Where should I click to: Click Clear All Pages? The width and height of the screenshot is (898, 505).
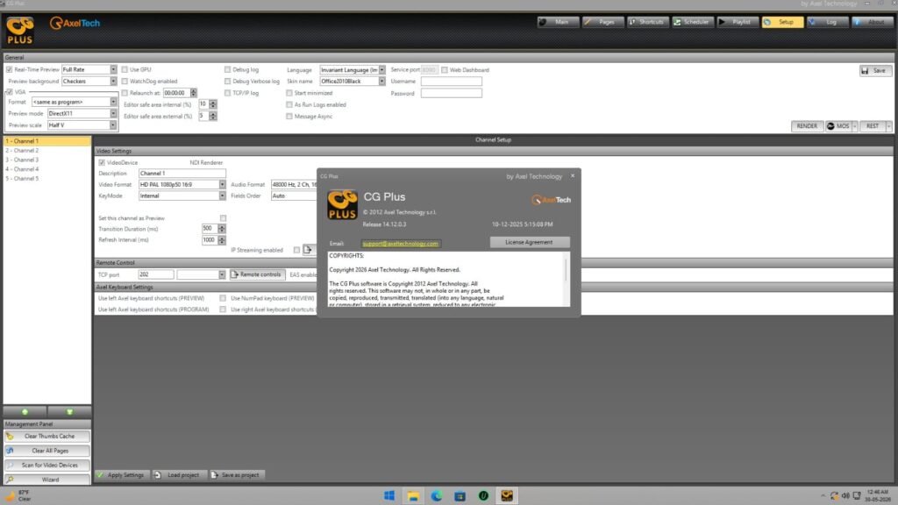click(x=47, y=451)
